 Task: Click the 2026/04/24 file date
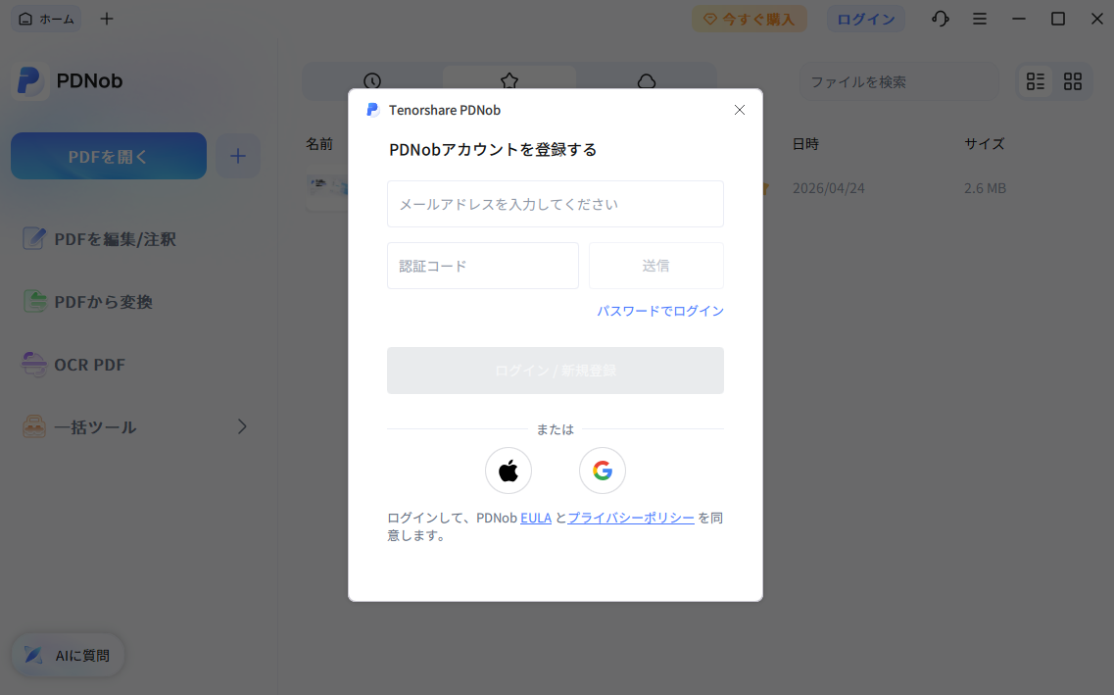coord(828,188)
